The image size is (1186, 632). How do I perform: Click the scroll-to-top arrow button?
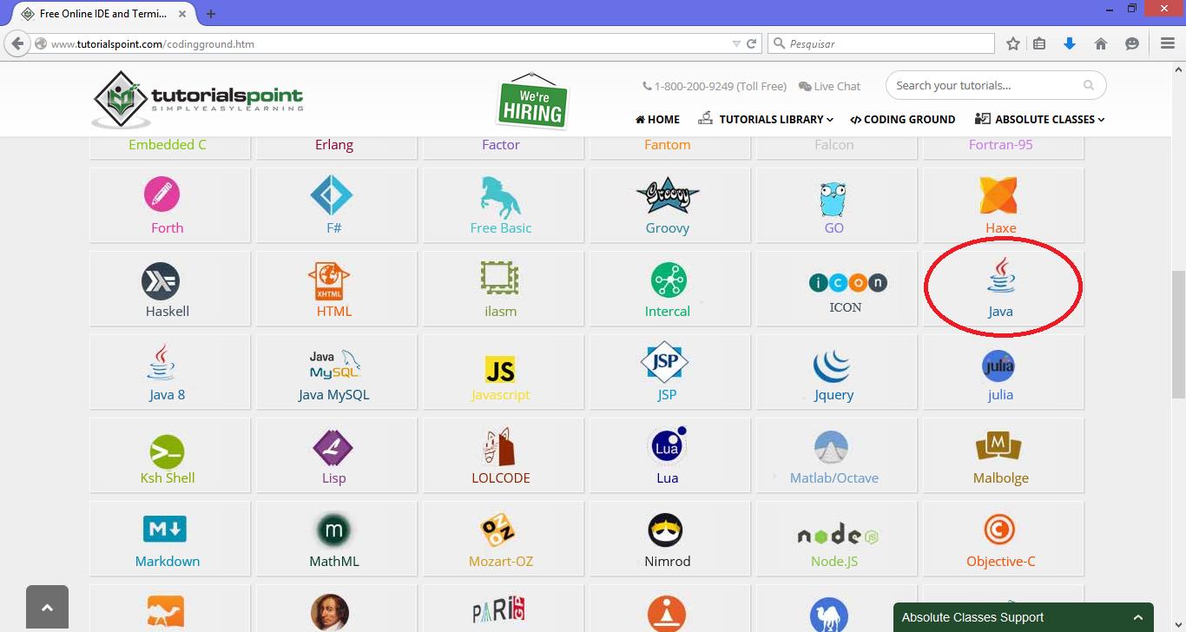pos(47,609)
